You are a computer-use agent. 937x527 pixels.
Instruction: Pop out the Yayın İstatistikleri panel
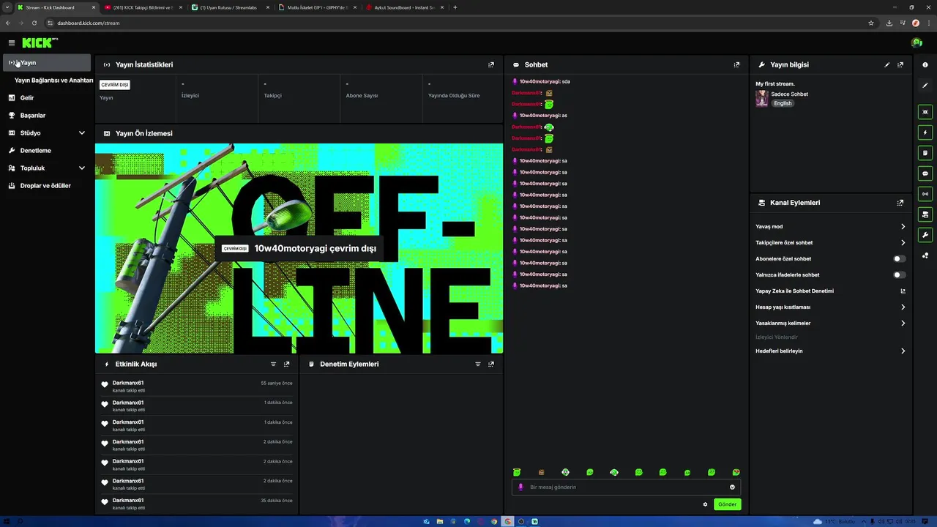coord(491,64)
